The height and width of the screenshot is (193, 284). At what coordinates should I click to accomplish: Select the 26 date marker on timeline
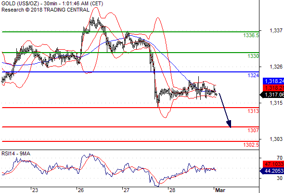pos(81,190)
